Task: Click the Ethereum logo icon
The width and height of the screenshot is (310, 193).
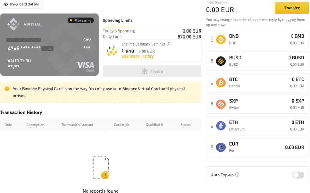Action: point(221,126)
